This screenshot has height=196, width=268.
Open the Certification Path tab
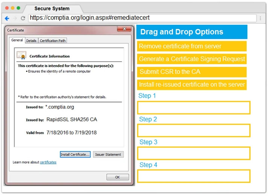[x=53, y=41]
